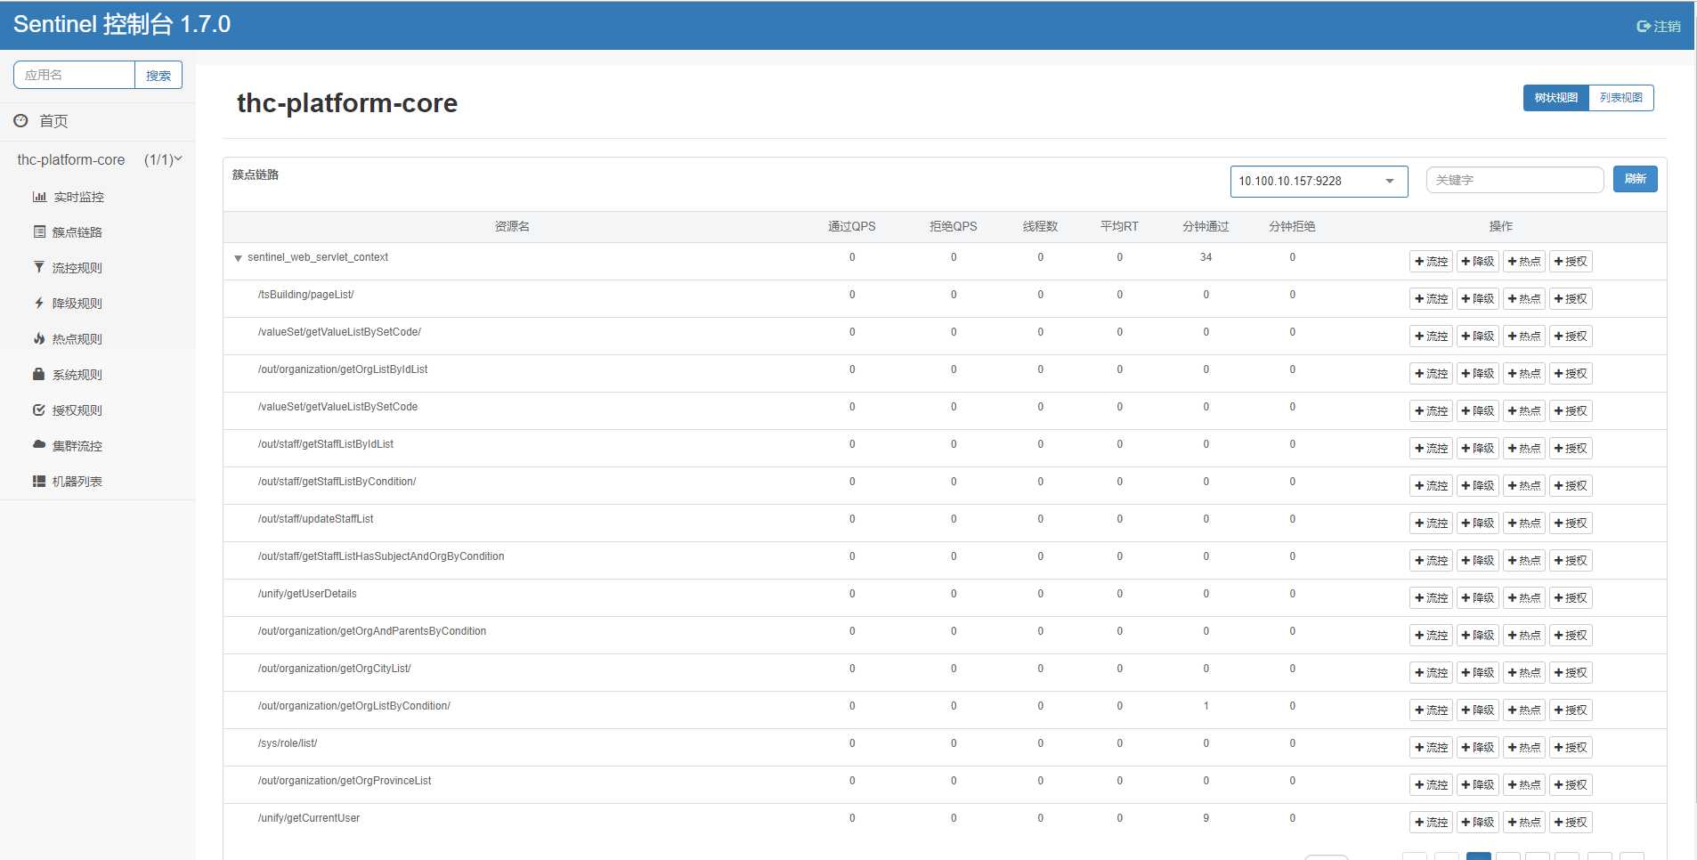Screen dimensions: 1697x860
Task: Add 流控 rule for /valueSet/getValueListBySetCode row without slash
Action: click(1432, 411)
